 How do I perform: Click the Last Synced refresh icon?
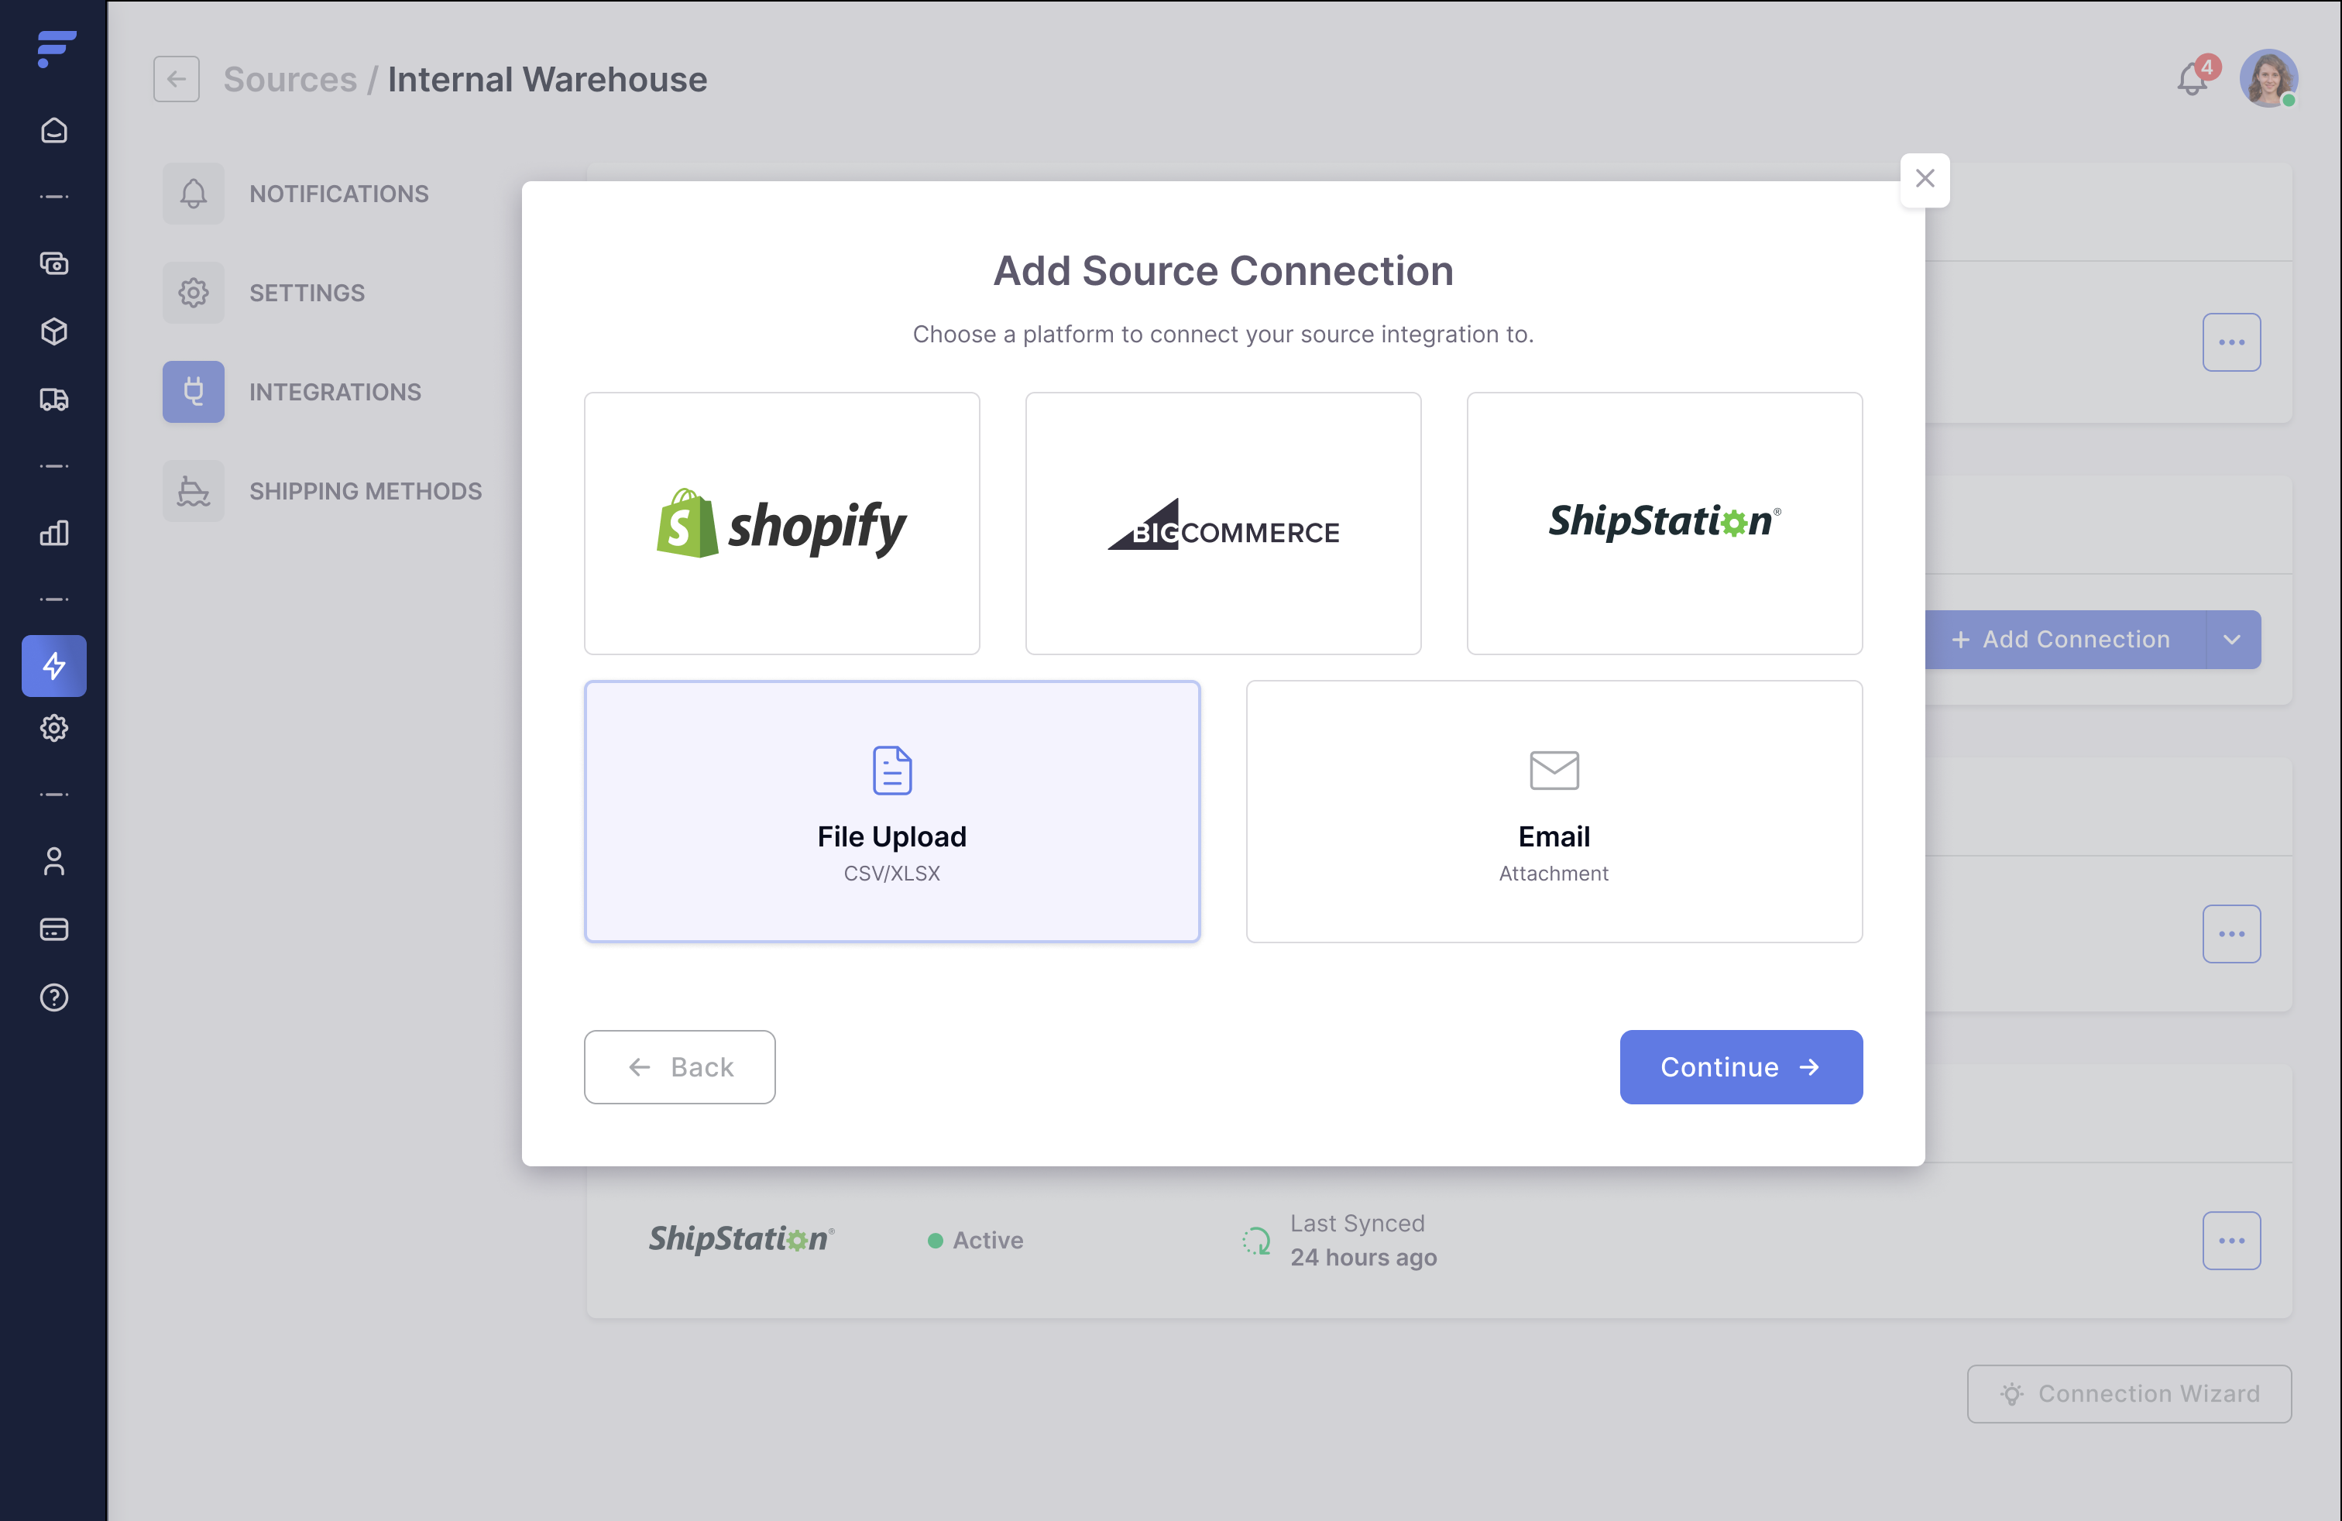point(1257,1241)
